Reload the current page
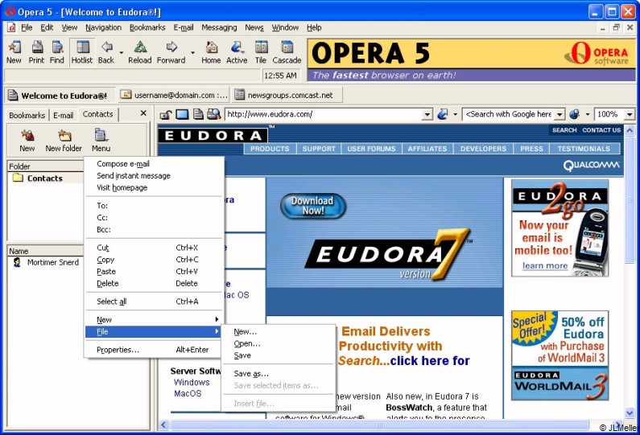640x435 pixels. coord(139,52)
